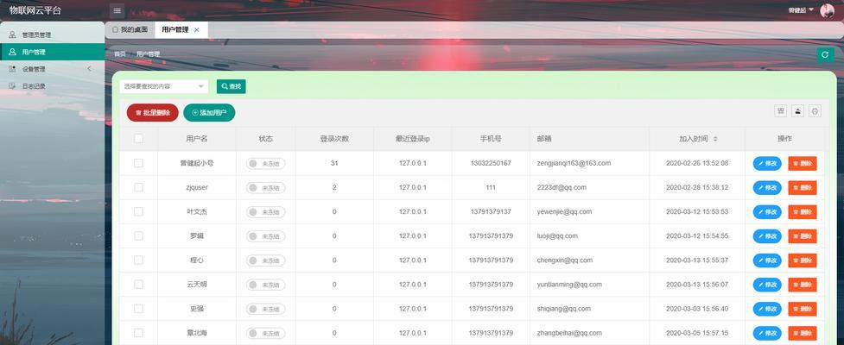Image resolution: width=844 pixels, height=345 pixels.
Task: Sort by the 加入时间 column arrows
Action: [x=715, y=139]
